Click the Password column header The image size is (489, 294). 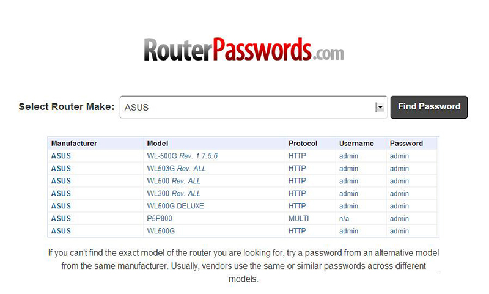(406, 144)
